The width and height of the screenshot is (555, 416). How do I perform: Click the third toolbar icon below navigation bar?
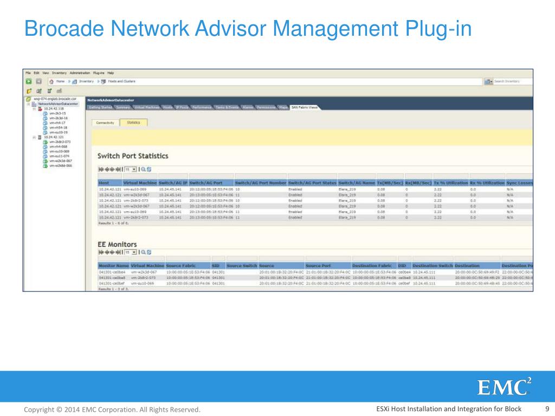pyautogui.click(x=49, y=91)
